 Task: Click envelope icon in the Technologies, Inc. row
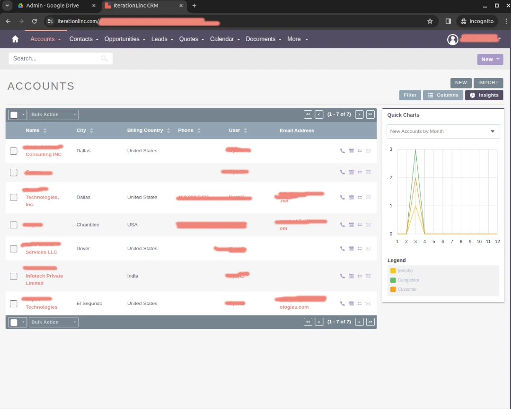(368, 197)
